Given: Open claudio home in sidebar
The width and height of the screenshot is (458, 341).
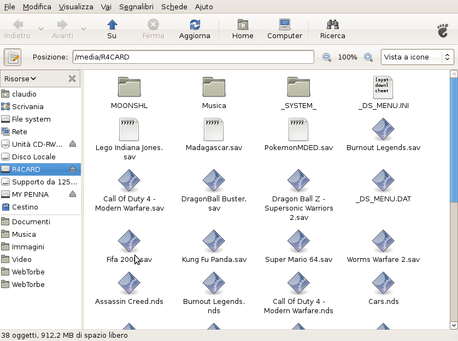Looking at the screenshot, I should click(x=40, y=94).
